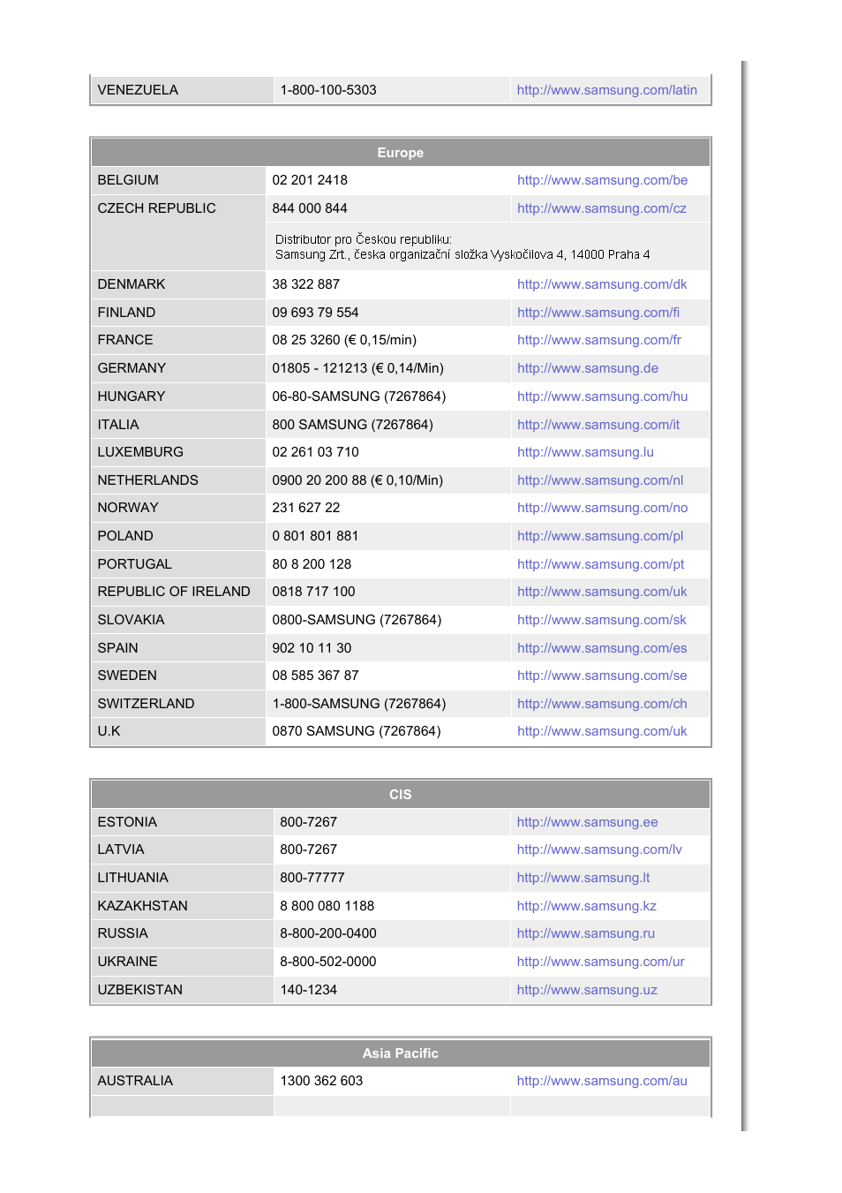This screenshot has width=842, height=1193.
Task: Select Russia phone number 8-800-200-0400
Action: [x=328, y=933]
